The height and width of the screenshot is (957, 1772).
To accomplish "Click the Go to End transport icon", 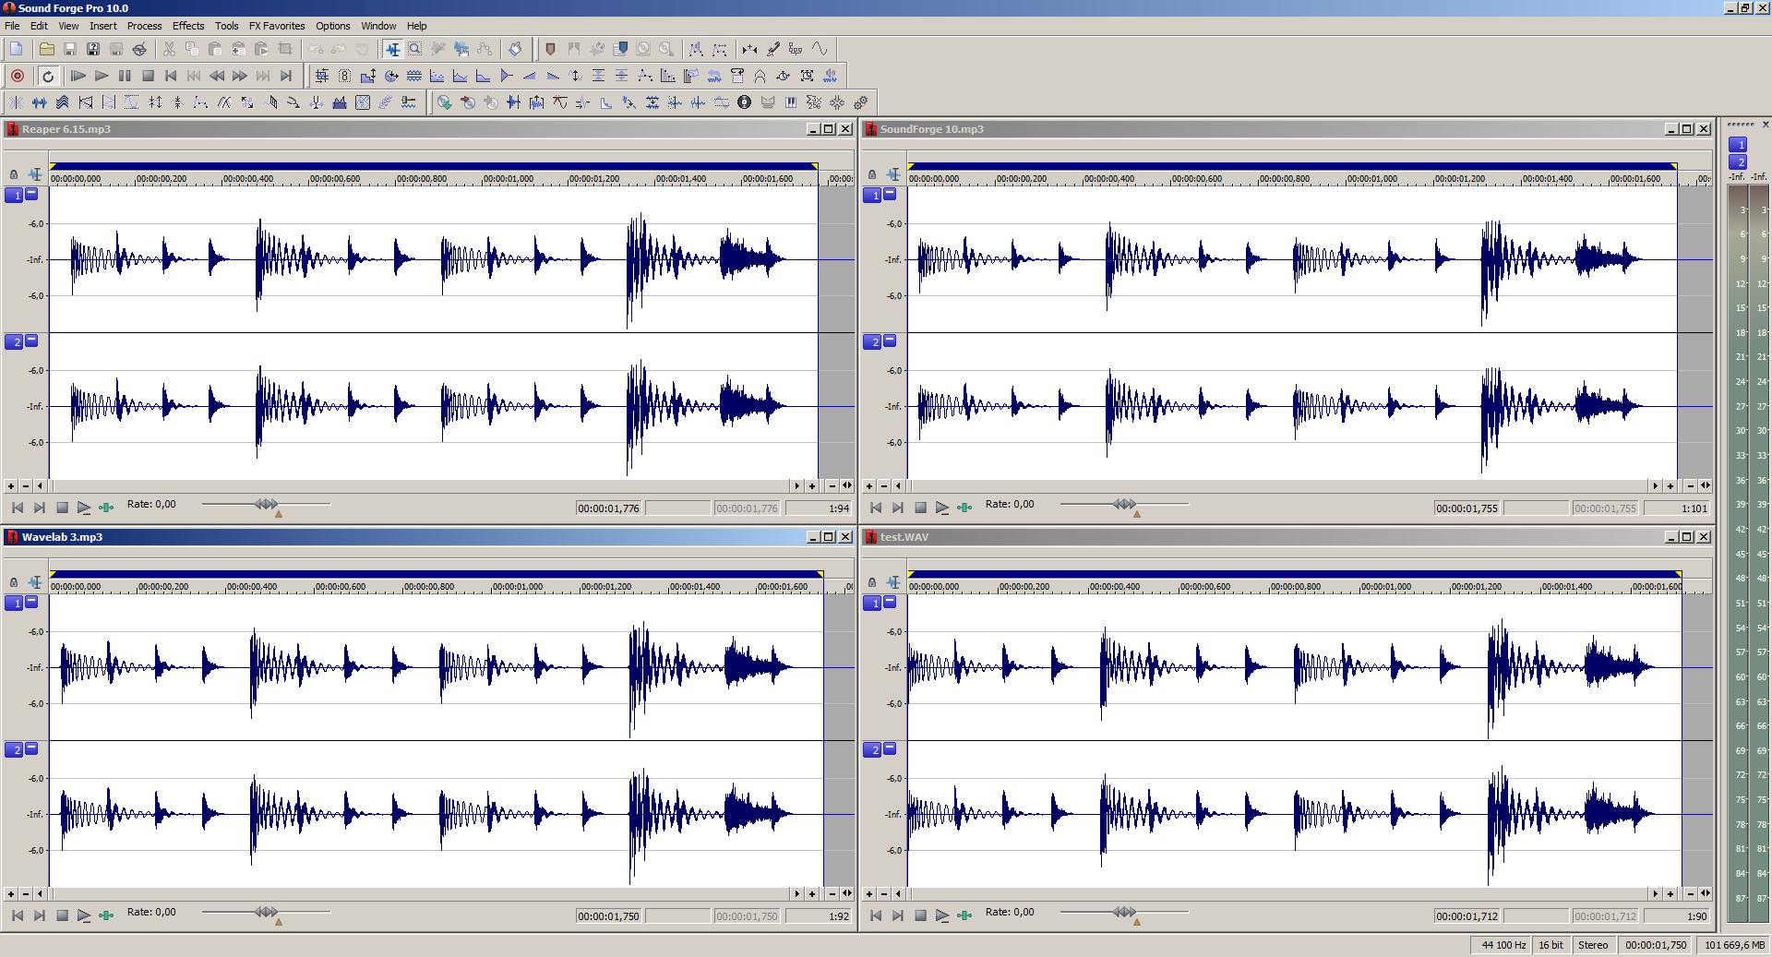I will (x=286, y=76).
